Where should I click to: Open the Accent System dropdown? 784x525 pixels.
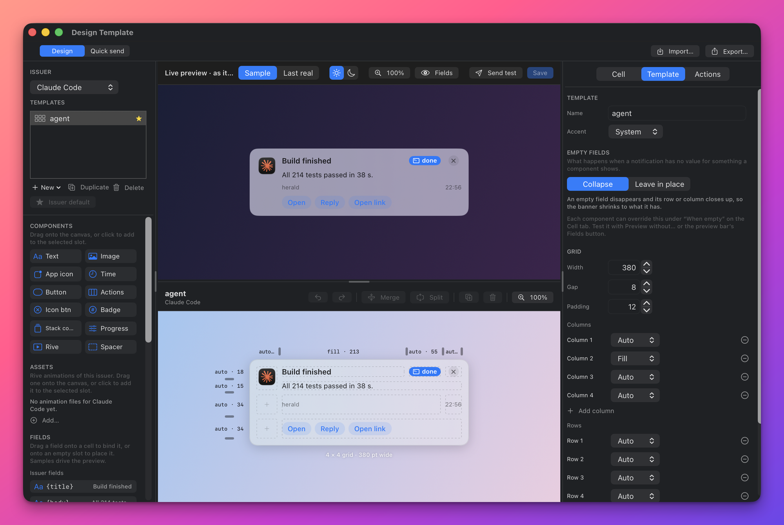(x=635, y=132)
